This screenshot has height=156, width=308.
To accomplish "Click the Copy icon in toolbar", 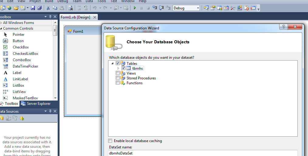I will (55, 8).
